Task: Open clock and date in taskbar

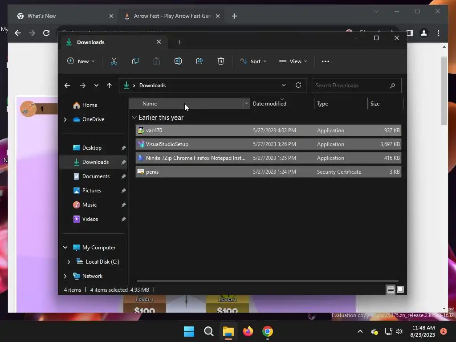Action: (423, 331)
